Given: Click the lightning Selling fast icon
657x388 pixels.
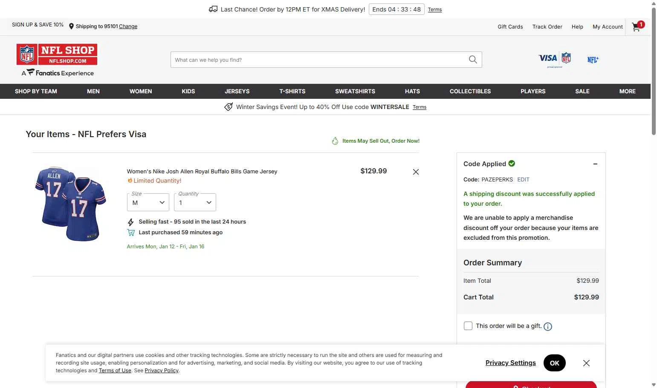Looking at the screenshot, I should point(131,222).
